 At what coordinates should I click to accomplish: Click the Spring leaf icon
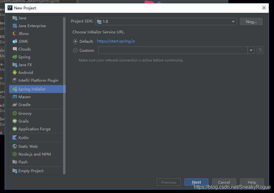15,57
